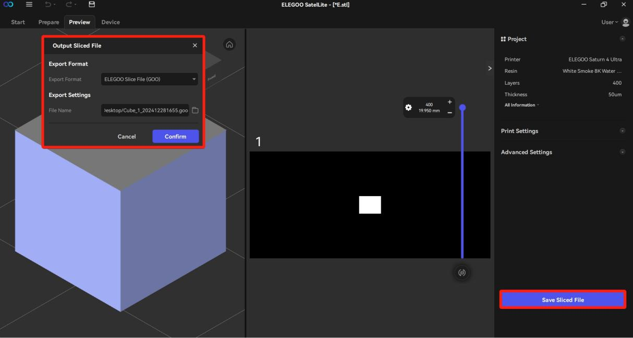Open the Export Format dropdown

[149, 80]
